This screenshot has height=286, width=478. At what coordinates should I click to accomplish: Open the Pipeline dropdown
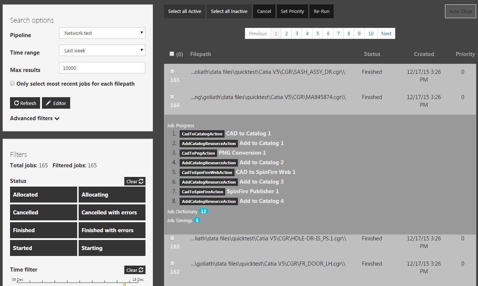coord(102,33)
